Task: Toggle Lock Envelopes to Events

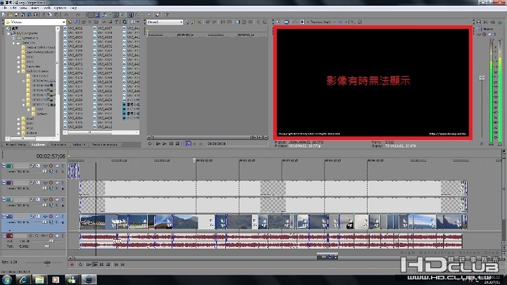Action: (115, 15)
